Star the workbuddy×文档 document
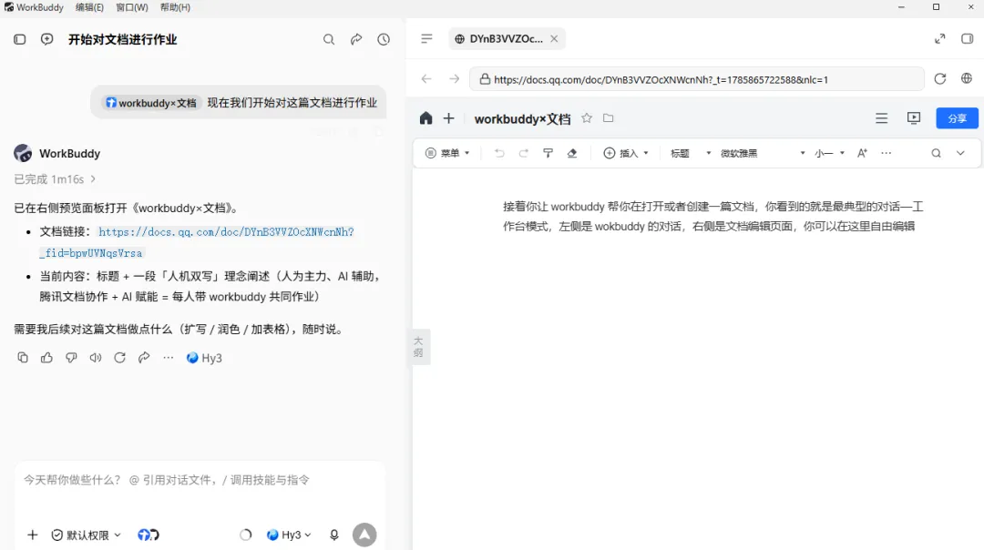This screenshot has width=984, height=550. tap(587, 117)
